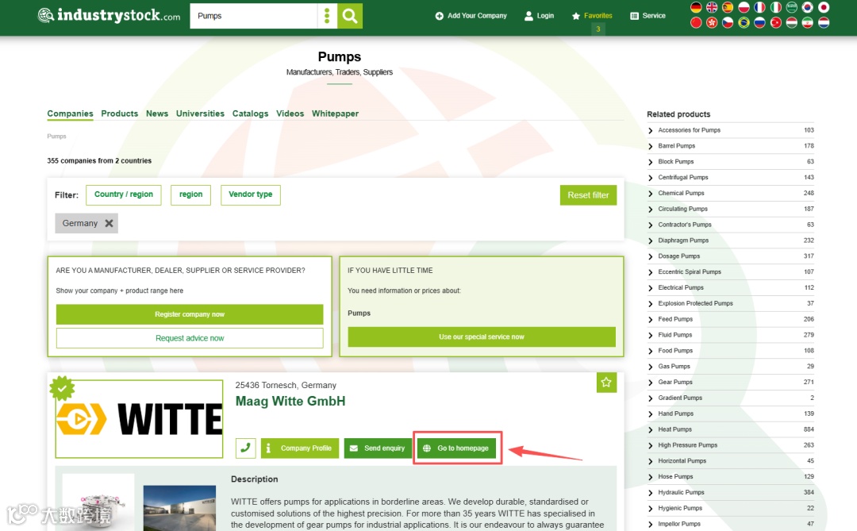The height and width of the screenshot is (531, 857).
Task: Pick the Hungary flag
Action: pos(792,23)
